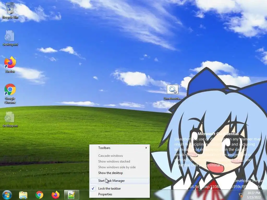Open the taskbar clock showing 10:37 PM
Viewport: 267px width, 200px height.
tap(254, 195)
